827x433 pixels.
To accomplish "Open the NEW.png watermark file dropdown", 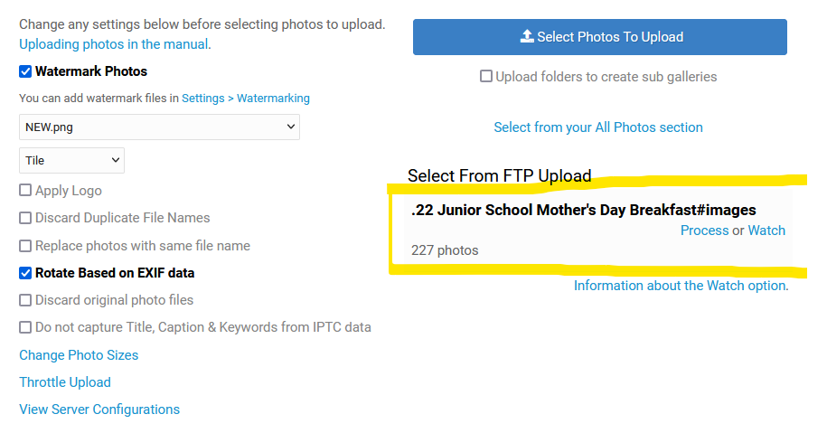I will 159,127.
